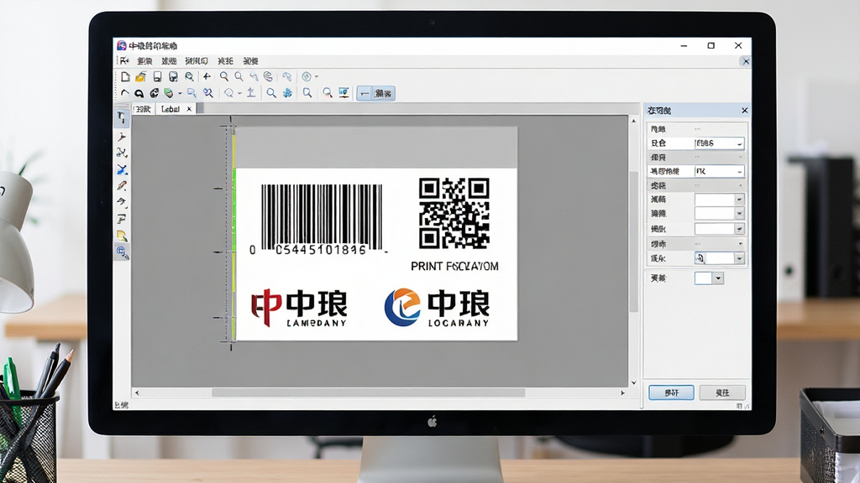Image resolution: width=860 pixels, height=483 pixels.
Task: Select the bottom tool in the left toolbox
Action: pos(122,252)
